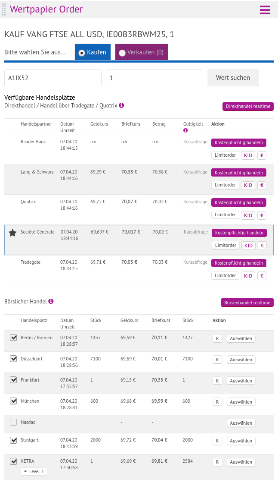This screenshot has height=480, width=278.
Task: Expand XETRA Level 2 dropdown
Action: (34, 471)
